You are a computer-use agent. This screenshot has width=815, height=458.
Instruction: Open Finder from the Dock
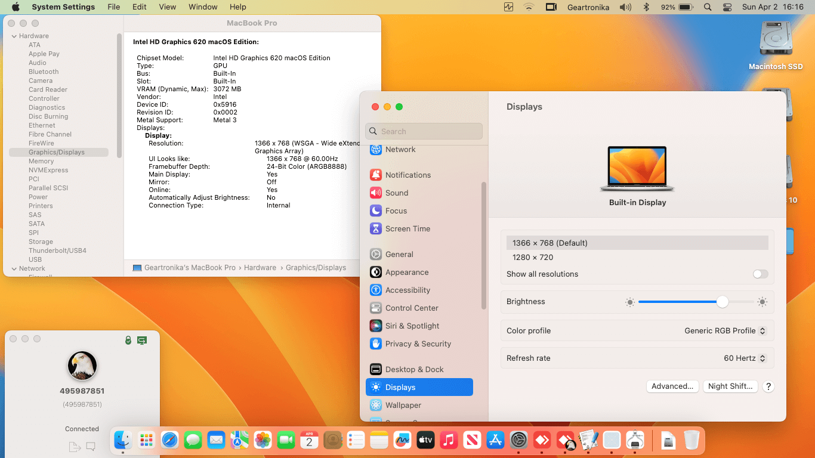(x=123, y=440)
